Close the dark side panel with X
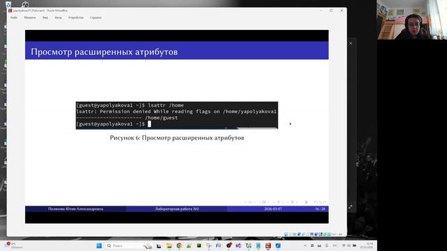Image resolution: width=447 pixels, height=251 pixels. [351, 43]
